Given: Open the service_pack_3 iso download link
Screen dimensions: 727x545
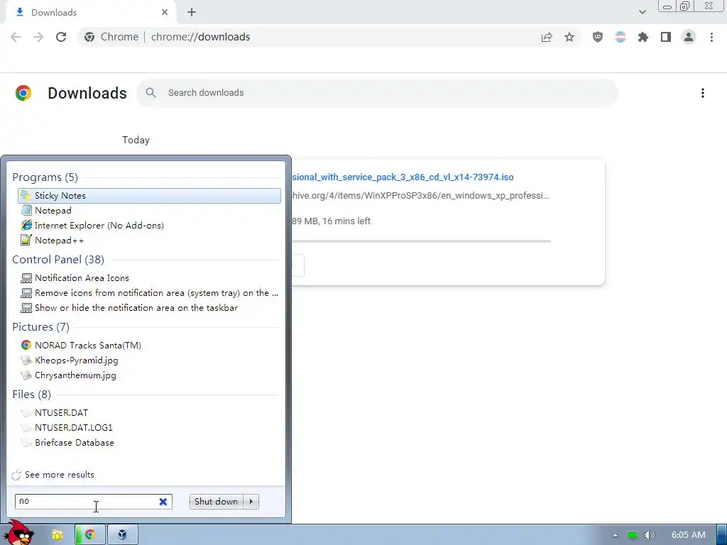Looking at the screenshot, I should pos(403,177).
